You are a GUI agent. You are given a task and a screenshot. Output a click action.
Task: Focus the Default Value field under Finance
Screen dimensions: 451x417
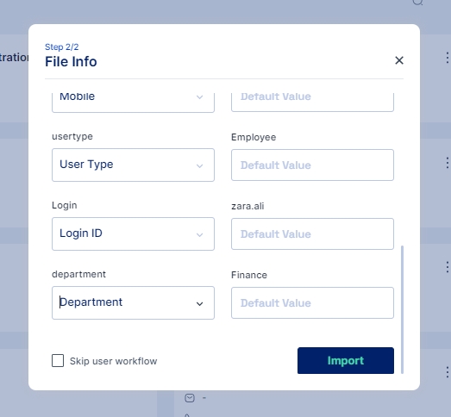tap(312, 303)
